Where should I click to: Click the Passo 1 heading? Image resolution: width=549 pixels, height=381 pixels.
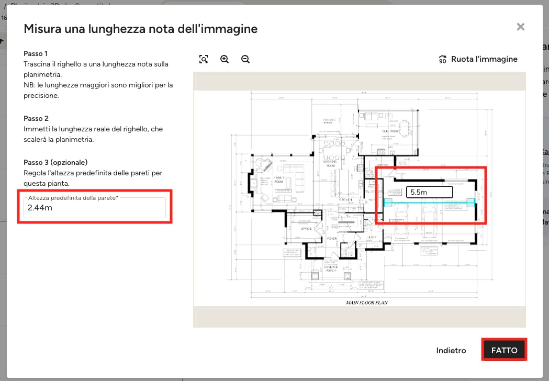pyautogui.click(x=36, y=53)
